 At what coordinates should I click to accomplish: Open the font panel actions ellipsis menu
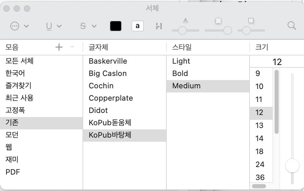coord(15,26)
